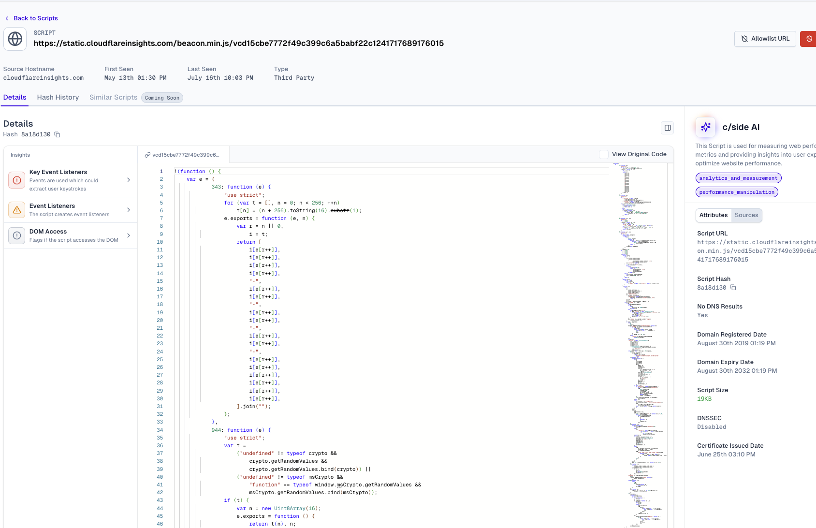Select the performance_manipulation tag
The image size is (816, 528).
[737, 192]
